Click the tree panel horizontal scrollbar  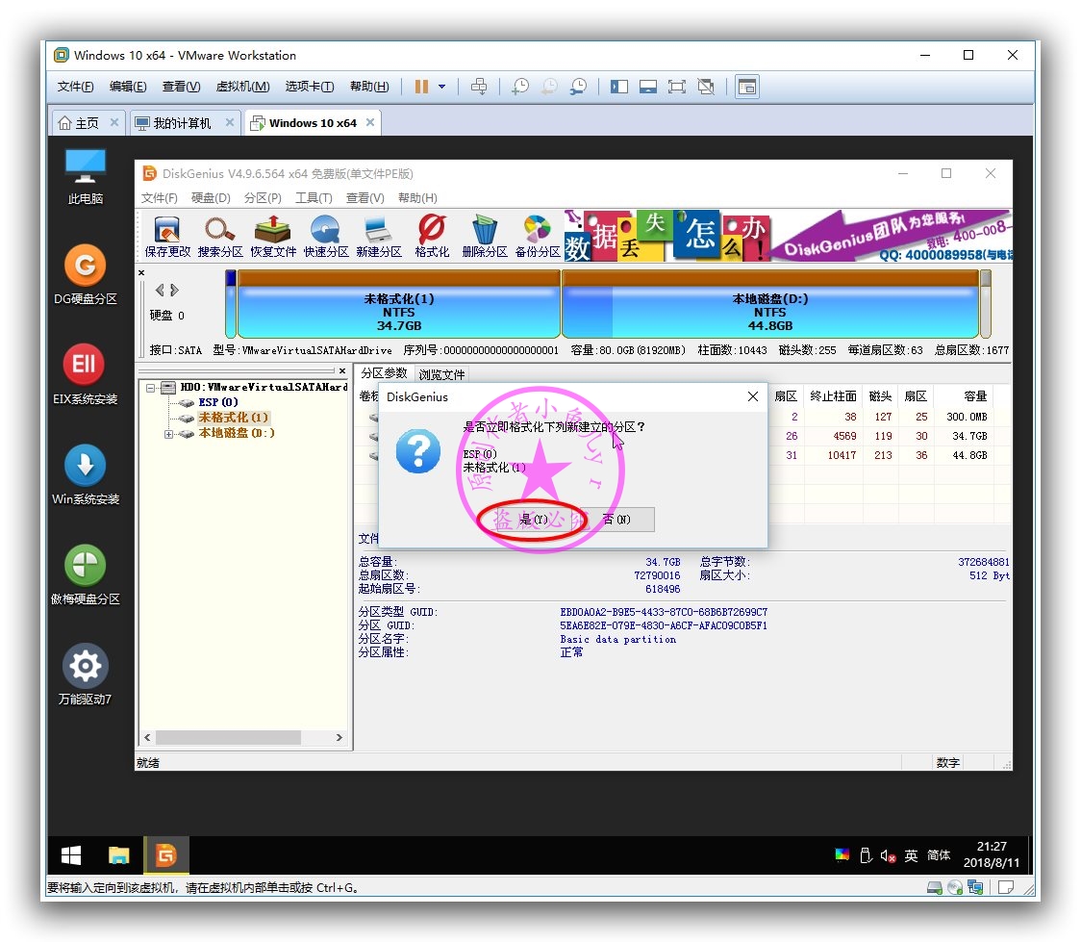coord(228,738)
